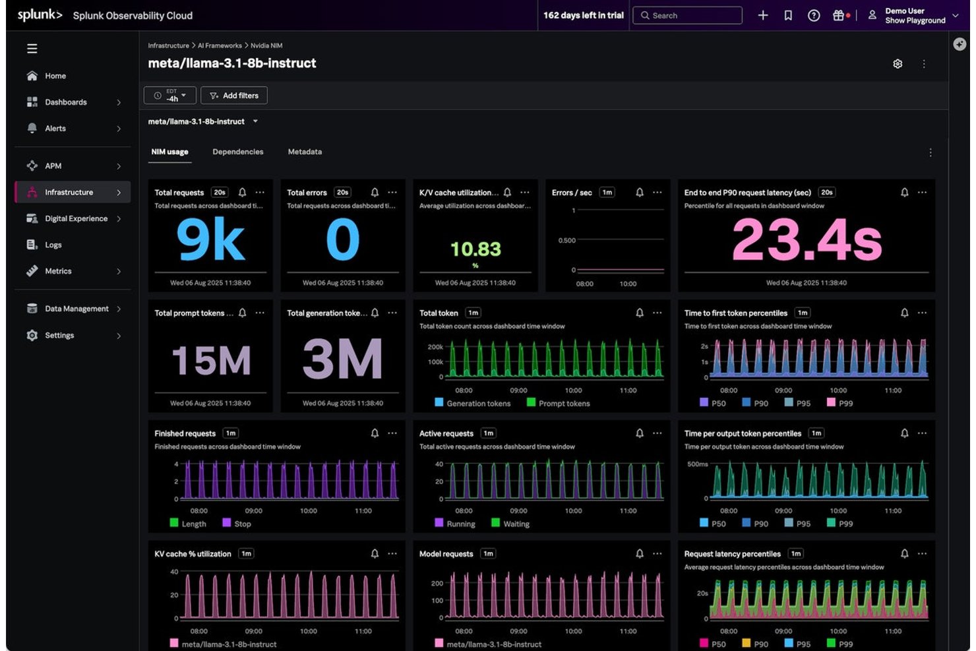Click alert bell on KV cache % utilization
This screenshot has width=976, height=651.
point(375,553)
